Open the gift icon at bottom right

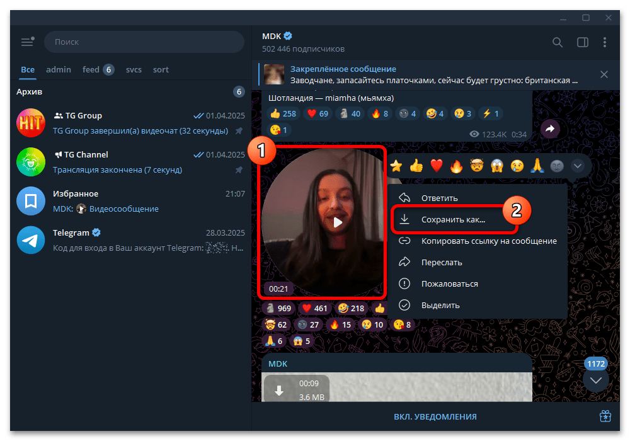click(605, 416)
